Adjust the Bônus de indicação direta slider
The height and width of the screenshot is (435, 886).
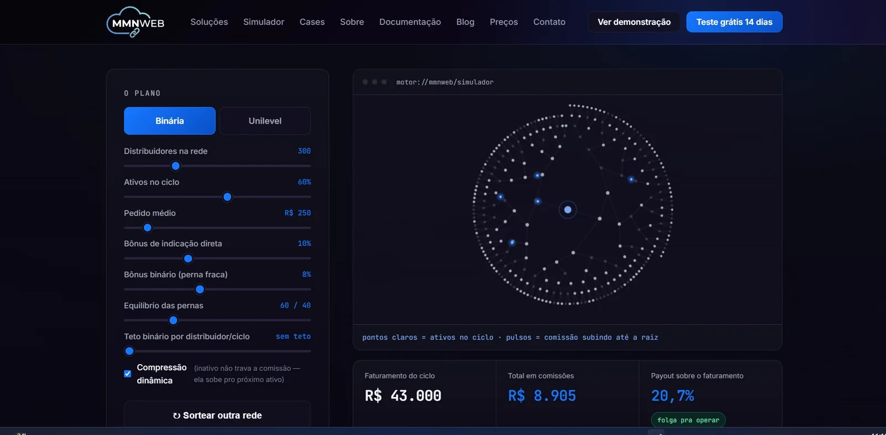click(x=218, y=258)
